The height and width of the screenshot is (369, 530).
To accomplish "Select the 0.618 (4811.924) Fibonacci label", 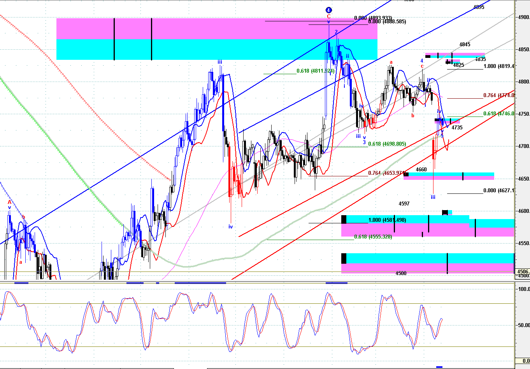I will [x=316, y=71].
